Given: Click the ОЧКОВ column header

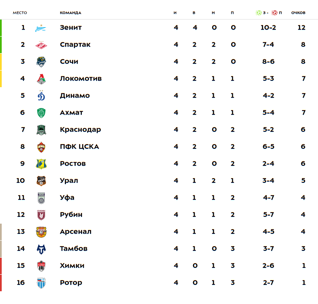Looking at the screenshot, I should click(x=298, y=13).
